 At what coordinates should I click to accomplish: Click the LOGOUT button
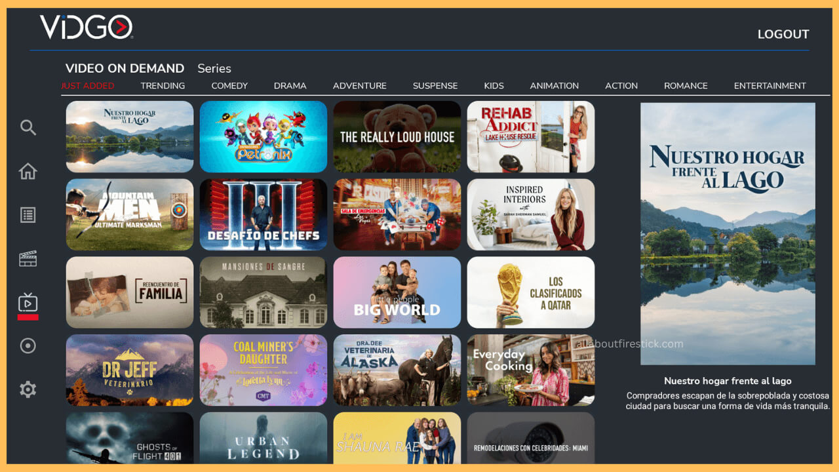point(783,33)
